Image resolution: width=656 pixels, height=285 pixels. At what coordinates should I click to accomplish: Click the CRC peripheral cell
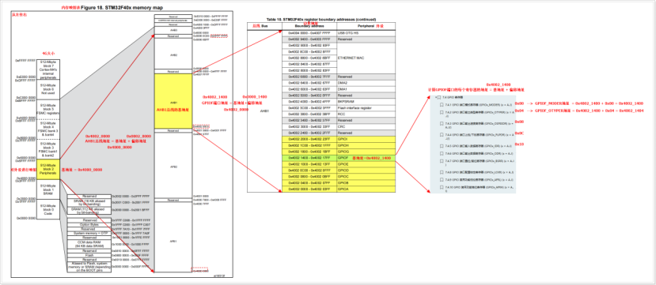tap(366, 127)
